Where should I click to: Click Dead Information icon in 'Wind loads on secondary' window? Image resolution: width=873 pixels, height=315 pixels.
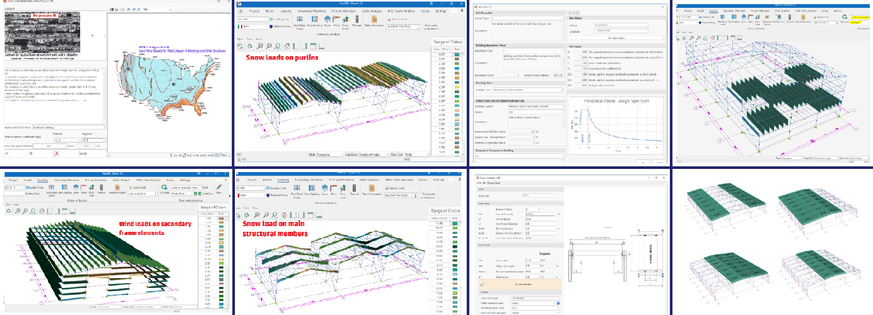click(117, 188)
